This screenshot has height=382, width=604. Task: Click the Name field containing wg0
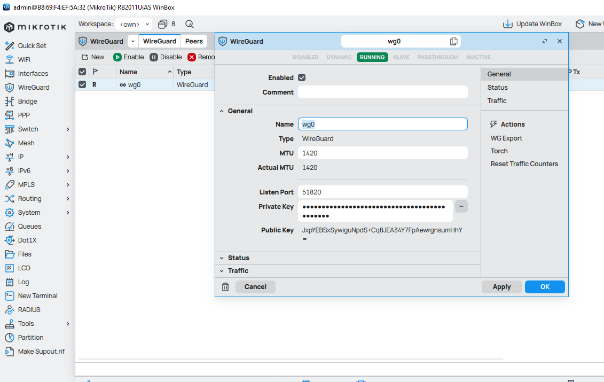pos(382,124)
